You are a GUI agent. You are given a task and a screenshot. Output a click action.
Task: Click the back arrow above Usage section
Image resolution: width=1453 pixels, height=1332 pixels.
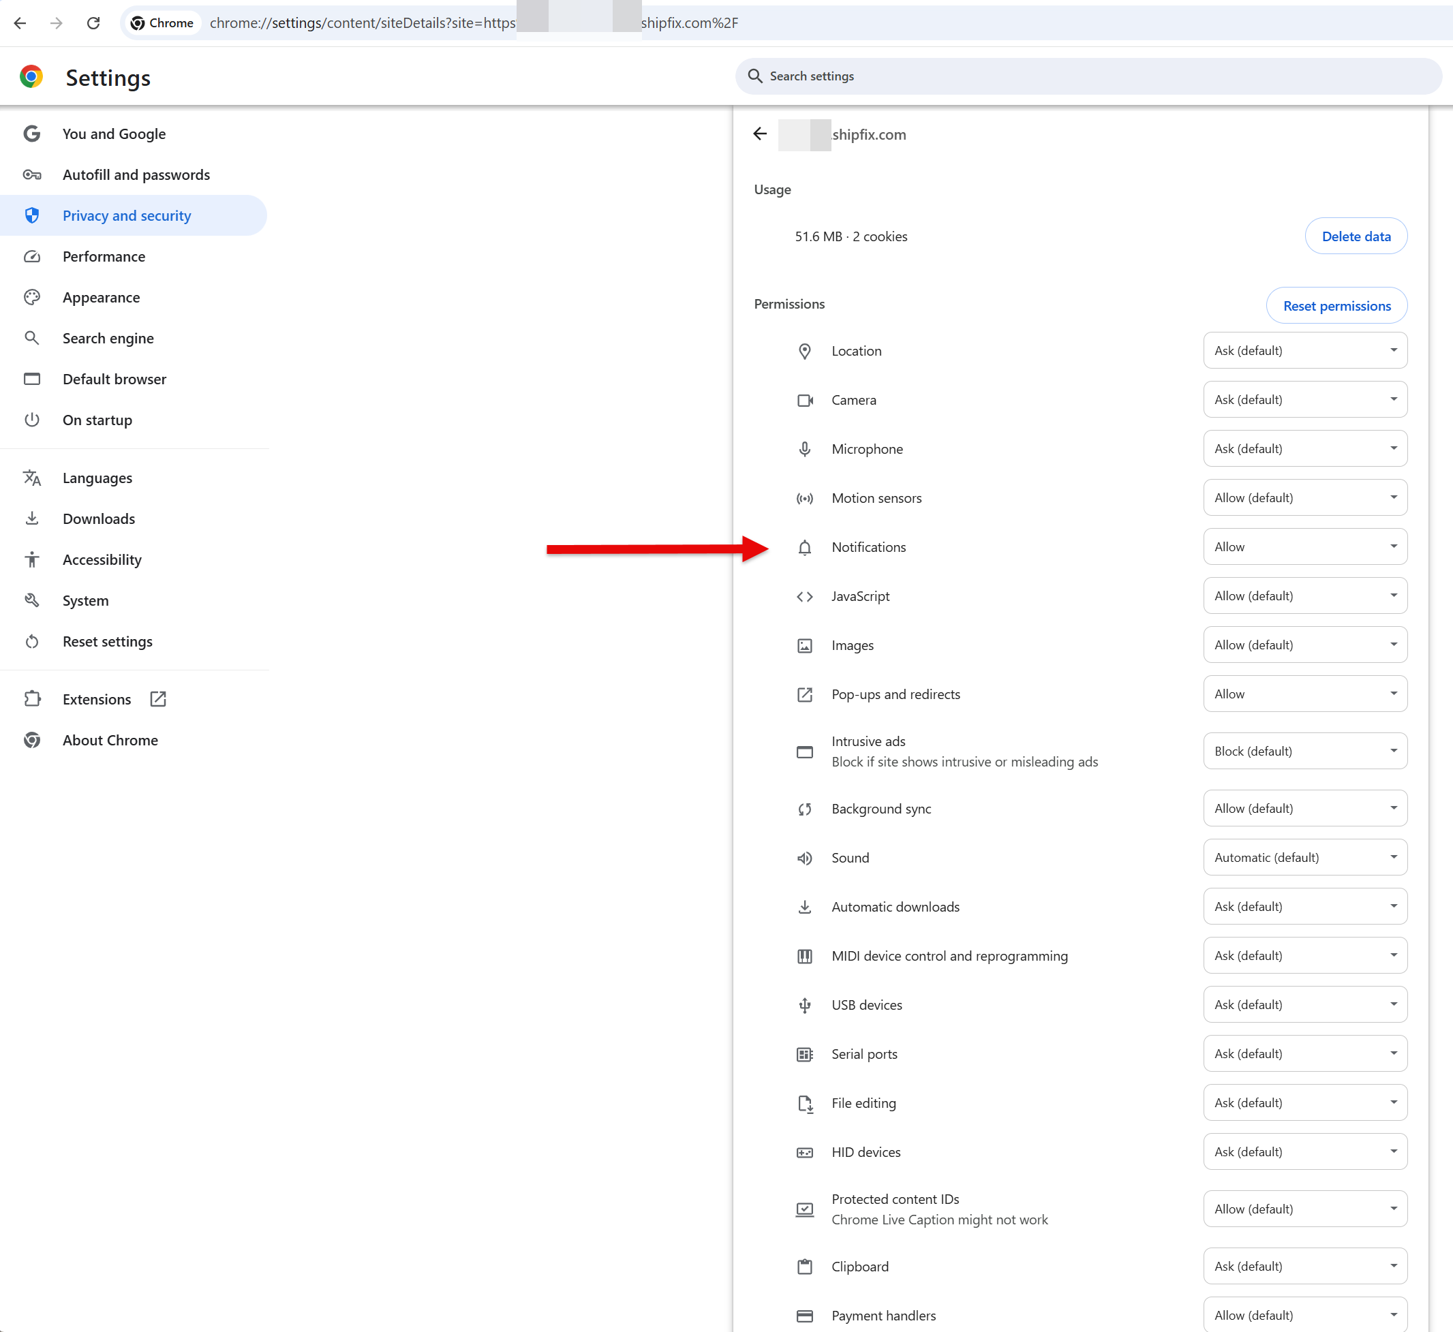point(760,134)
